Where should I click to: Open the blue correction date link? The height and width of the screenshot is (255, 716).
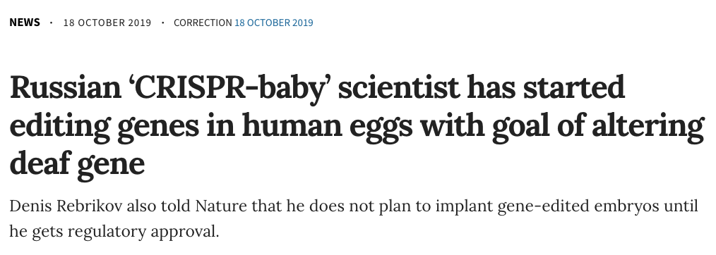[273, 23]
